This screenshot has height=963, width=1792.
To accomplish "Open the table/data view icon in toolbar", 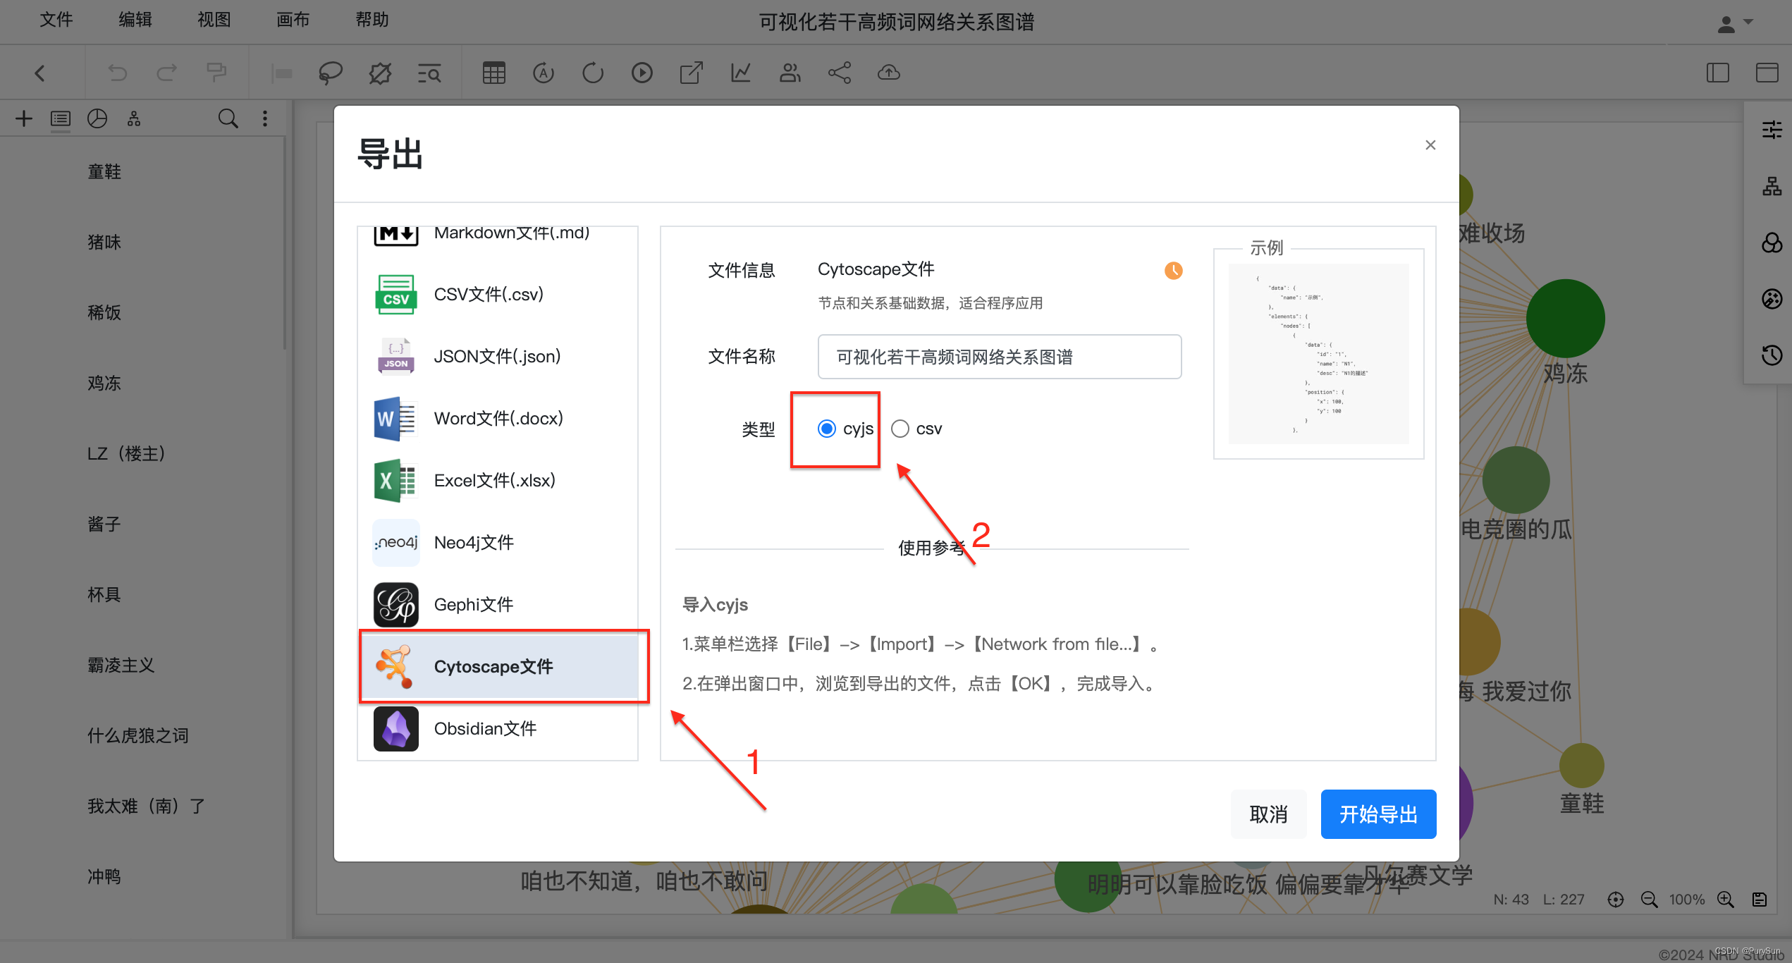I will 494,72.
